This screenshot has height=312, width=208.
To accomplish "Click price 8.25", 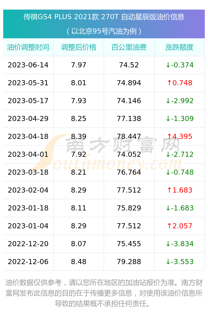I will [79, 118].
